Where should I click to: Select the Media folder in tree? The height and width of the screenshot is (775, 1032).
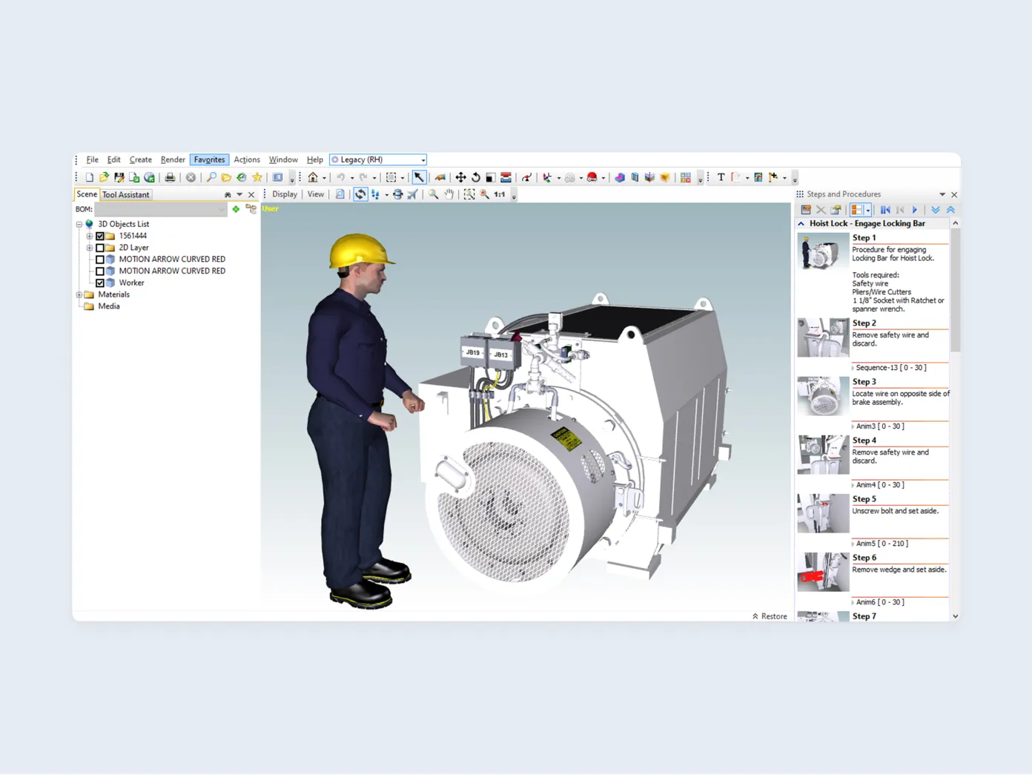click(x=109, y=306)
